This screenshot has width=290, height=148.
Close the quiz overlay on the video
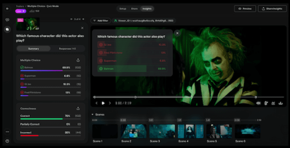(x=177, y=33)
